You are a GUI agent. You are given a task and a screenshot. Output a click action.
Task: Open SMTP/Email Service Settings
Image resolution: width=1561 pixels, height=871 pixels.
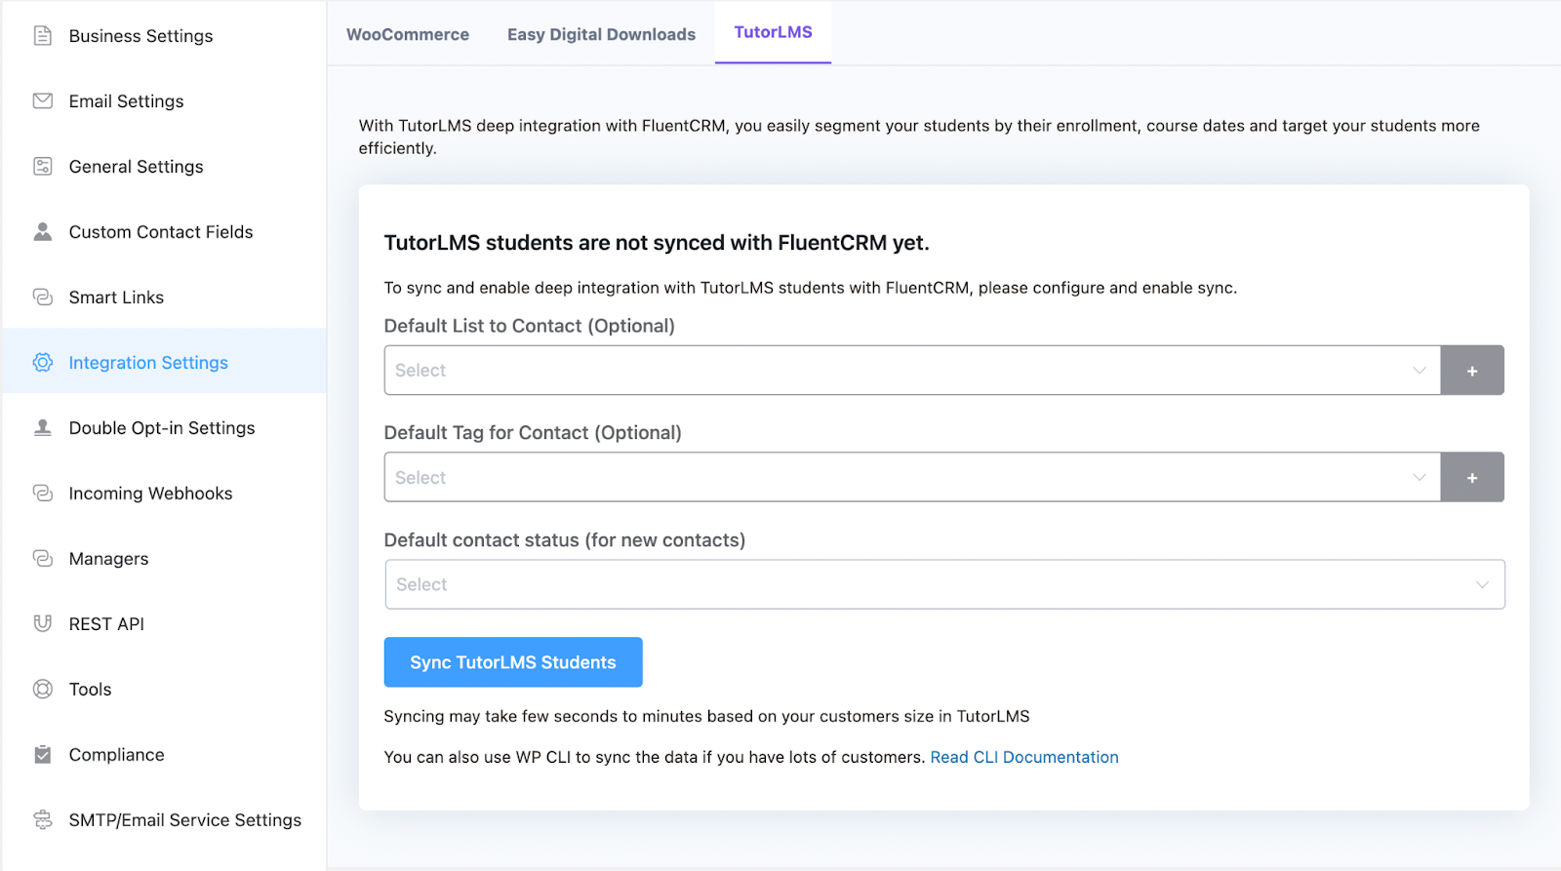pyautogui.click(x=184, y=820)
